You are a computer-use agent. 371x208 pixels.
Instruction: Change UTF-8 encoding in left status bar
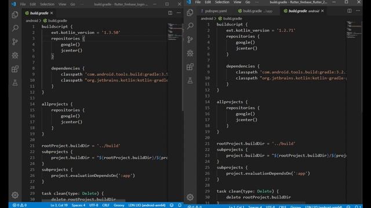(94, 205)
